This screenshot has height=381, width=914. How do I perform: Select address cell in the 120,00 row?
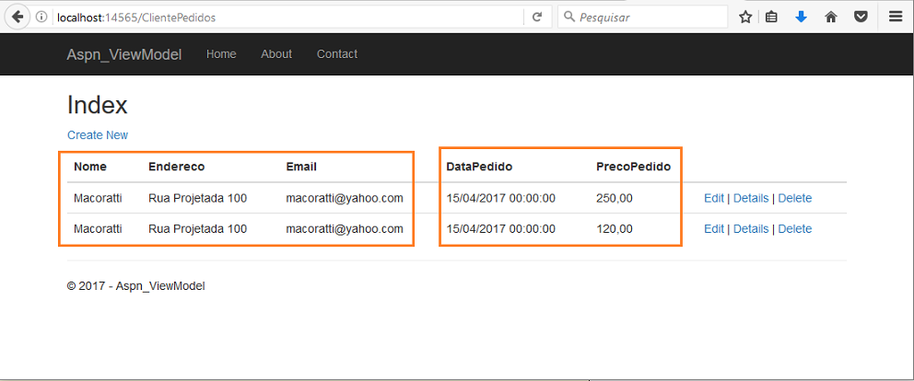pos(197,229)
